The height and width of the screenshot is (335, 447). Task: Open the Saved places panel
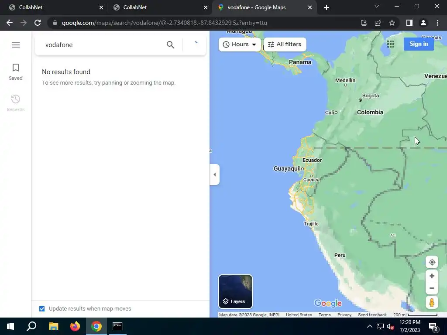tap(16, 72)
